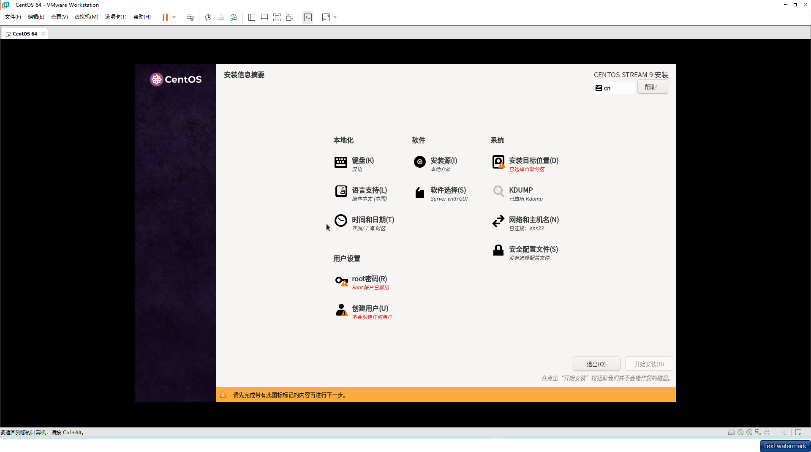Image resolution: width=811 pixels, height=452 pixels.
Task: Toggle the console view button
Action: 308,17
